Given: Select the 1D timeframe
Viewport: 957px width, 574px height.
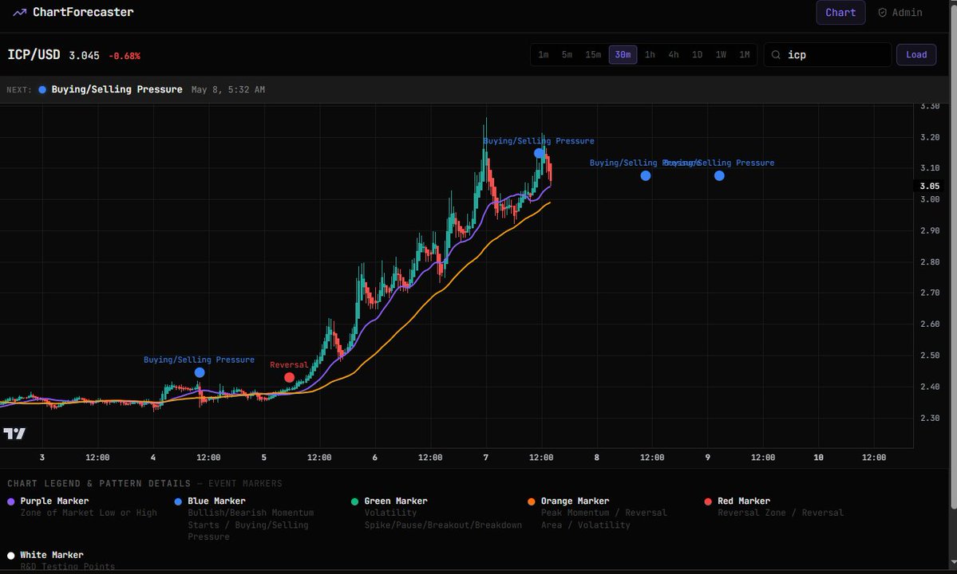Looking at the screenshot, I should tap(697, 55).
